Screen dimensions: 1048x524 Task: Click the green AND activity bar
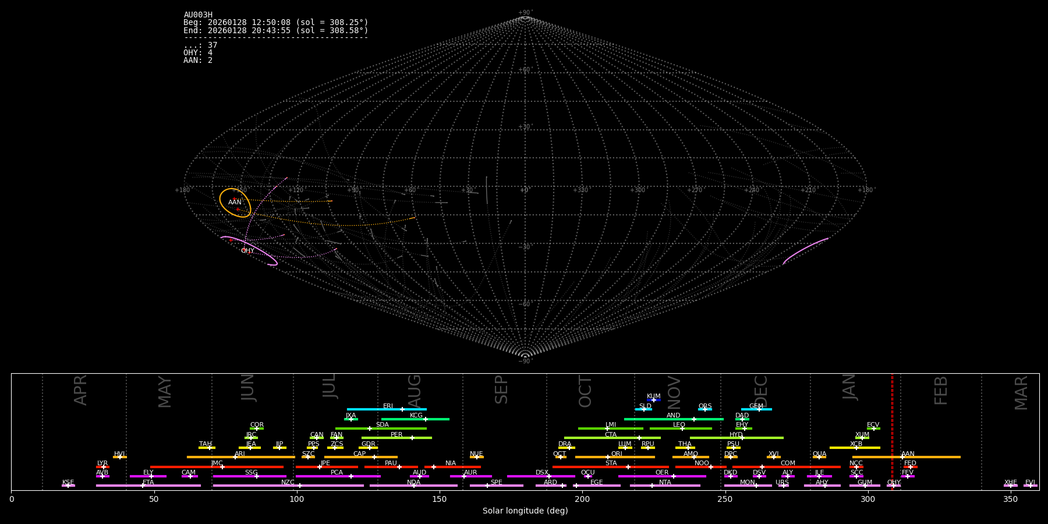[674, 419]
